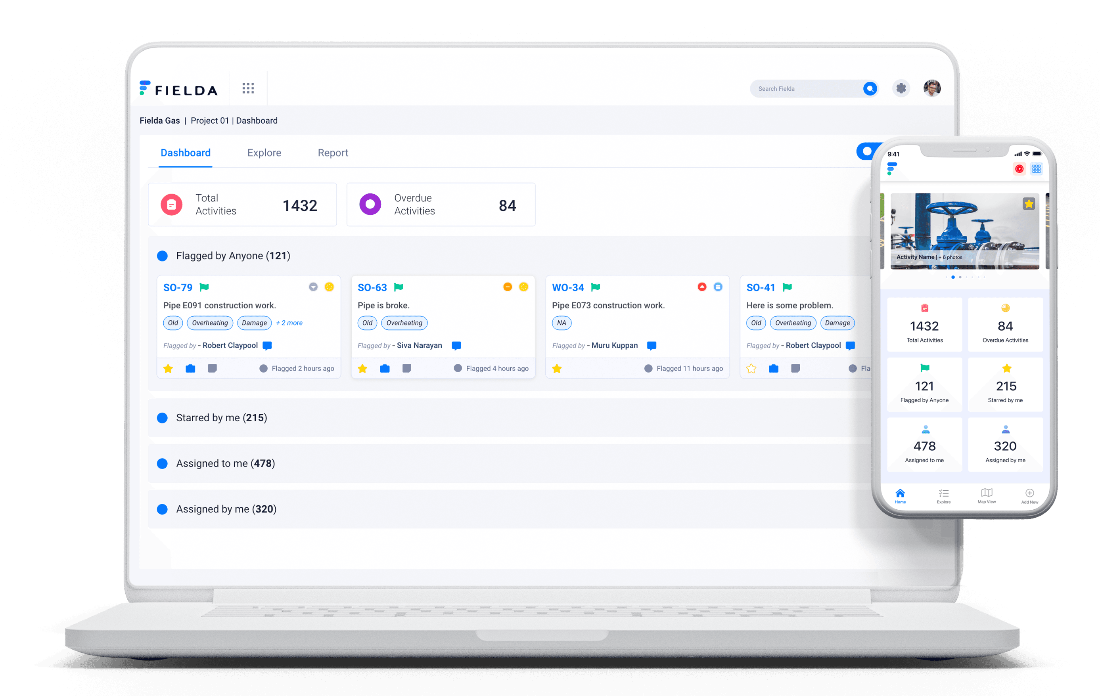The height and width of the screenshot is (696, 1100).
Task: Open settings gear icon in header
Action: tap(901, 88)
